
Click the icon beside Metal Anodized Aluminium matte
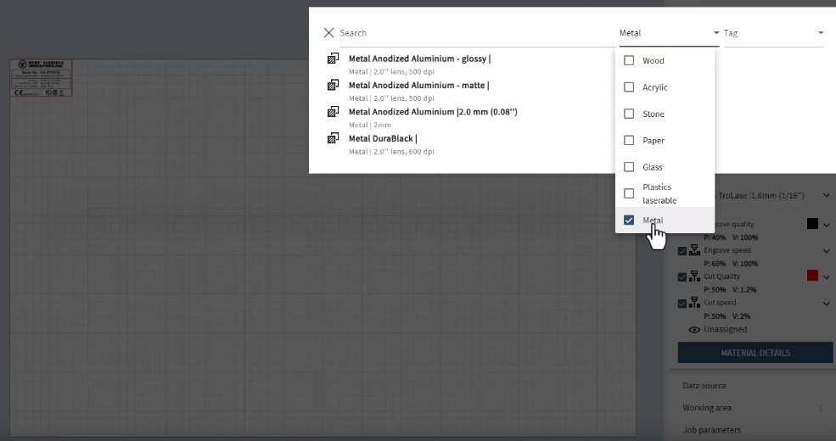click(334, 86)
